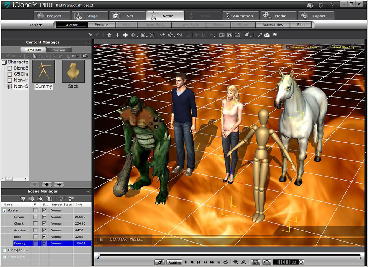Play the animation
This screenshot has width=368, height=267.
pos(186,262)
